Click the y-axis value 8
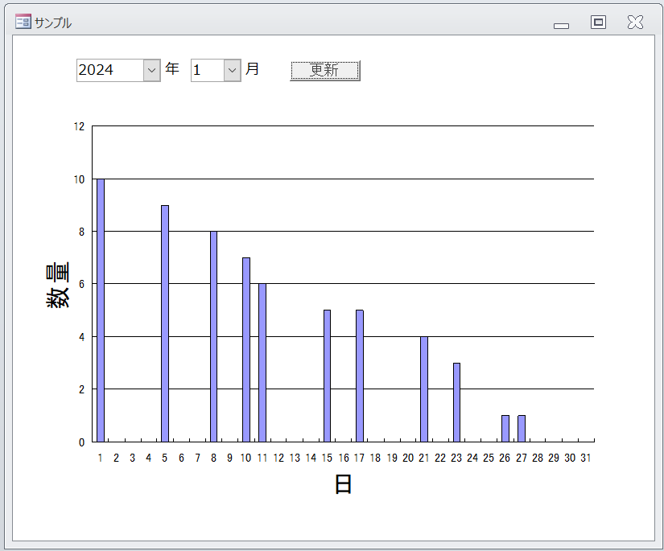 82,232
